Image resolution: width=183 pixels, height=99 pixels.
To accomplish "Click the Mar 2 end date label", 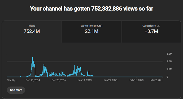I will [156, 80].
